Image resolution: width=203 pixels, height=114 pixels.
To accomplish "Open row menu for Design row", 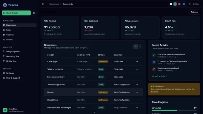I will point(137,92).
